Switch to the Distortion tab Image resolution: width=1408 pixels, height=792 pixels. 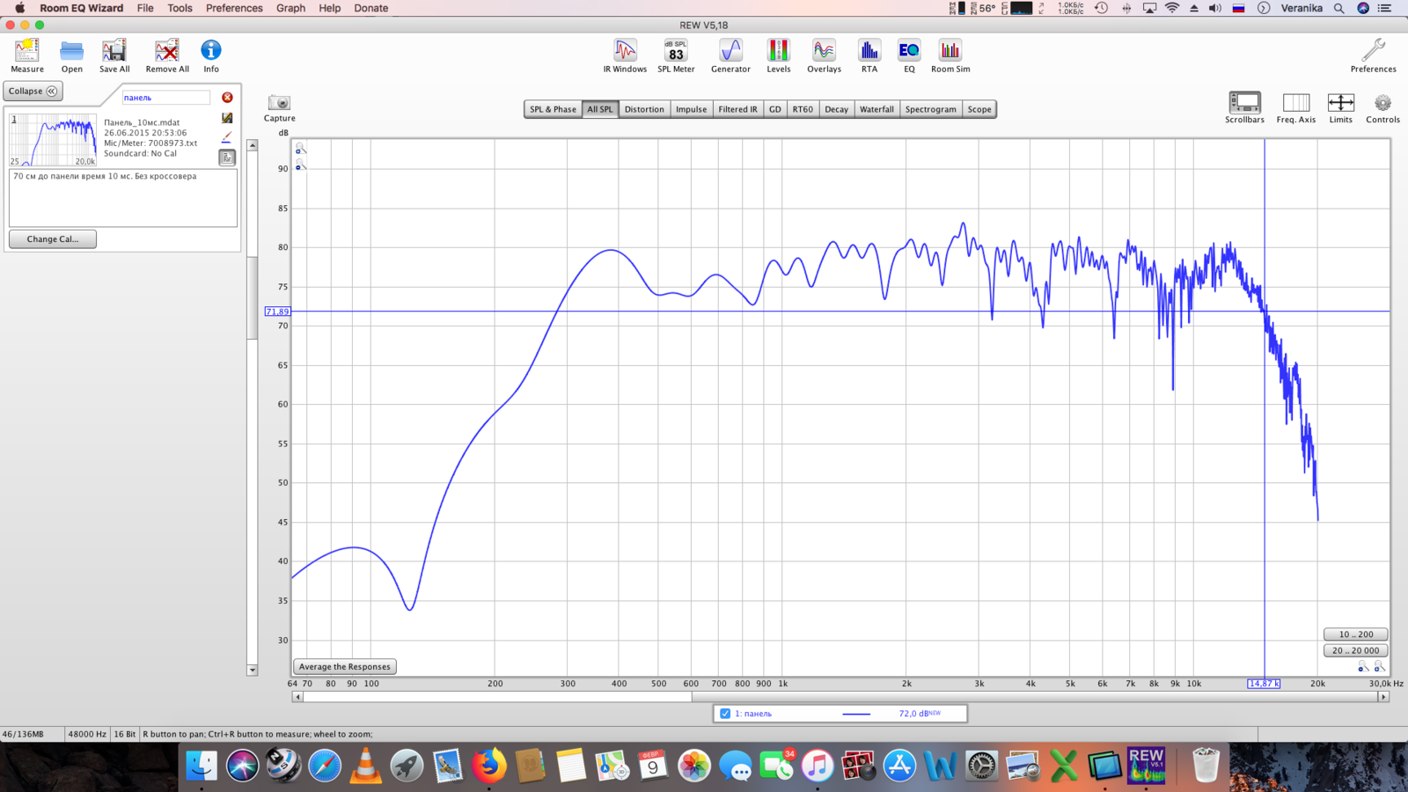pos(644,109)
